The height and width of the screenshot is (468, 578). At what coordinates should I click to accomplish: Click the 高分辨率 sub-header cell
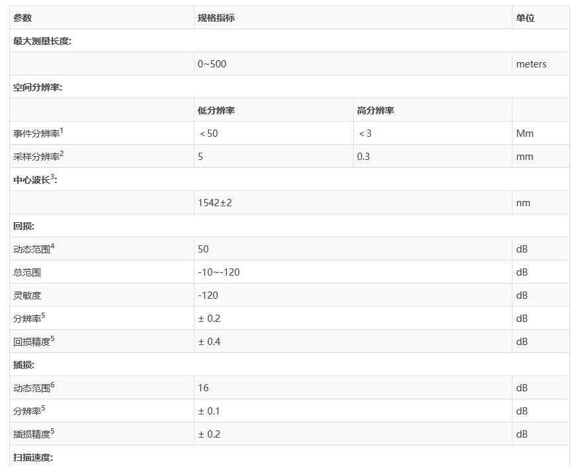(375, 110)
